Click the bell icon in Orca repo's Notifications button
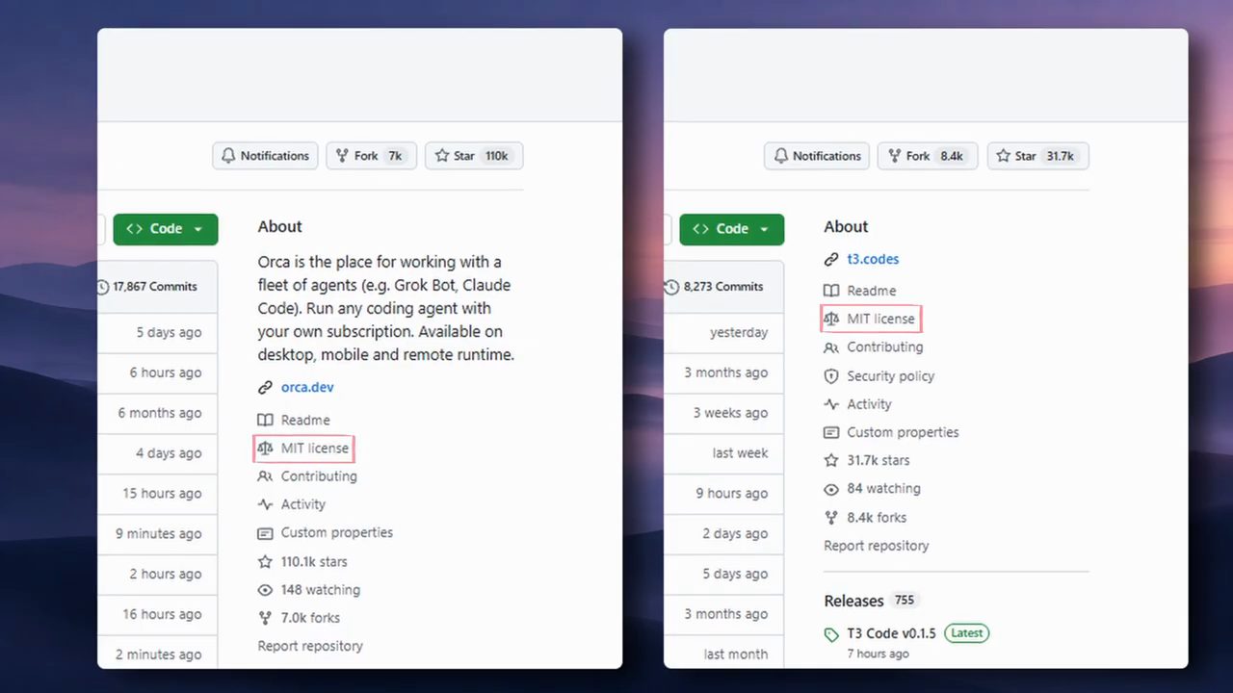 point(228,156)
